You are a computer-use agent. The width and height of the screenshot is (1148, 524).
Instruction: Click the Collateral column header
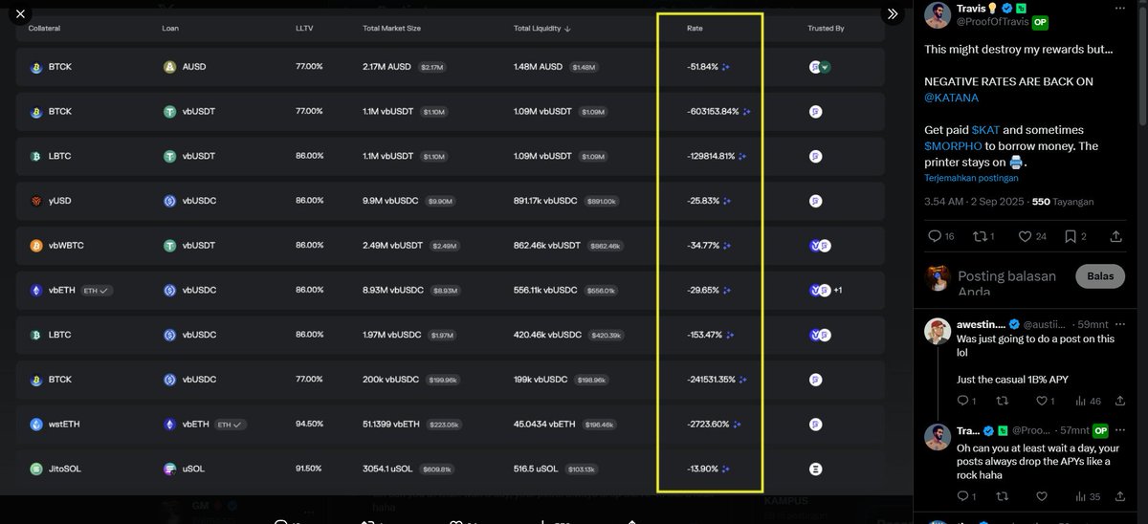[44, 29]
